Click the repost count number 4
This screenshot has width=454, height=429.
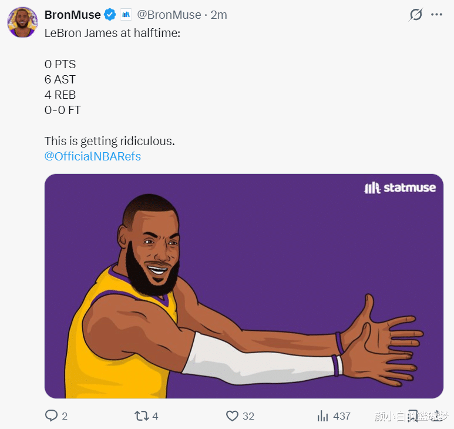coord(155,416)
